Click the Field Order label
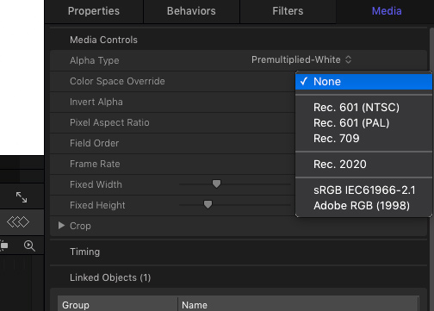Image resolution: width=434 pixels, height=311 pixels. [94, 143]
